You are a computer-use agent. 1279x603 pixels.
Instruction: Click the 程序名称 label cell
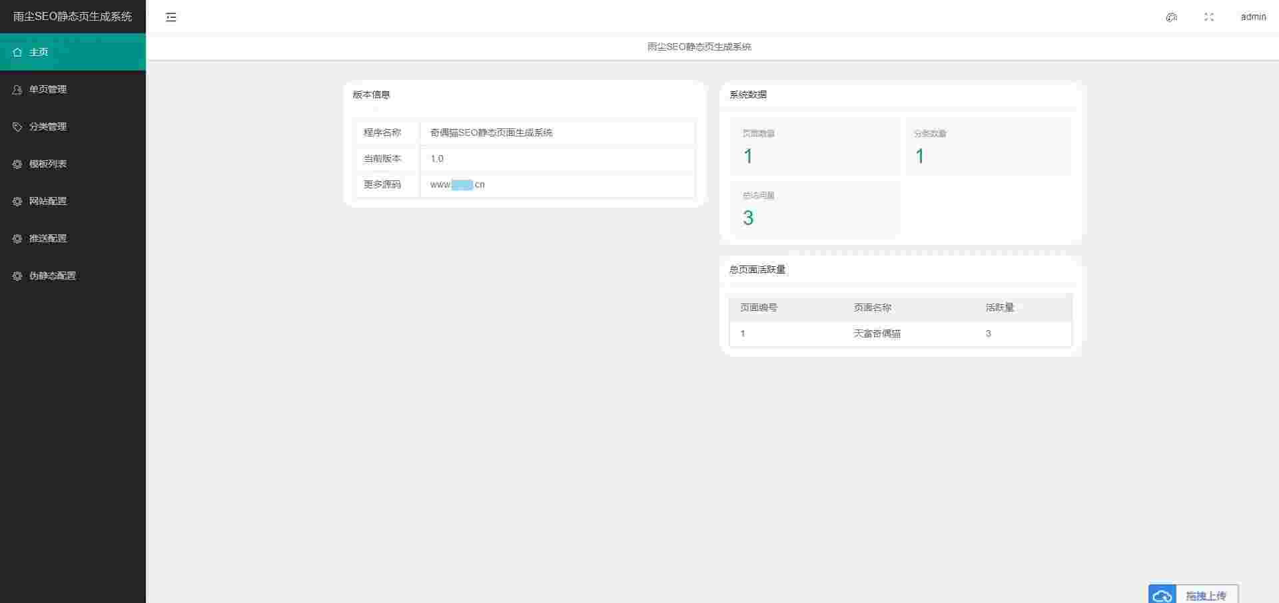[387, 132]
